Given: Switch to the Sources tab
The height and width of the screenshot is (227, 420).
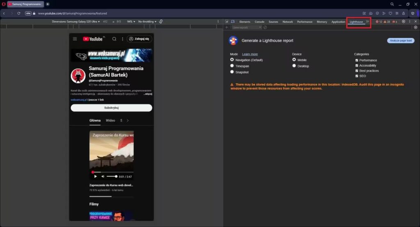Looking at the screenshot, I should [273, 22].
